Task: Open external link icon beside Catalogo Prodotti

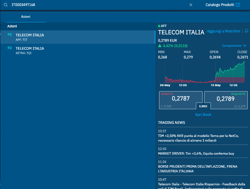Action: coord(238,5)
